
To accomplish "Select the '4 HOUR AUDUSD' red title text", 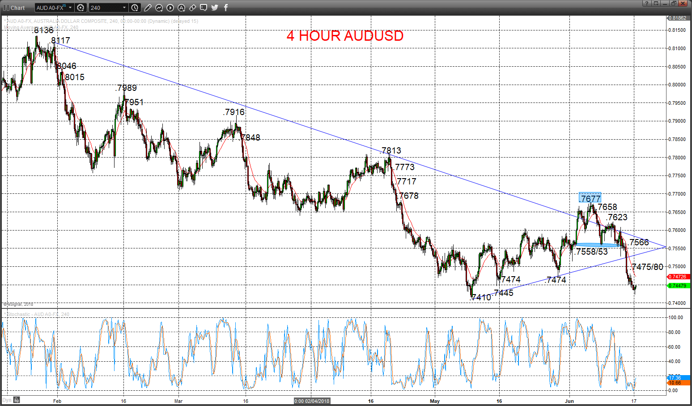I will click(345, 36).
